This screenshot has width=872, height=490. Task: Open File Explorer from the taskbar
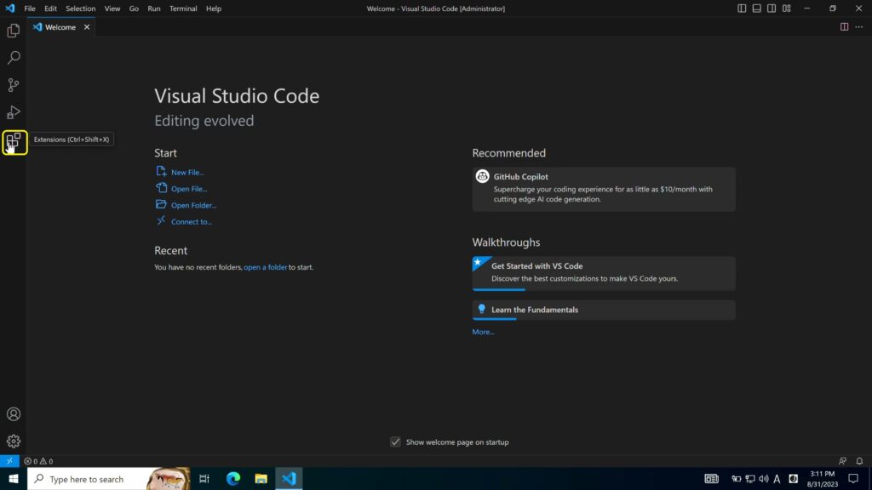pos(261,478)
